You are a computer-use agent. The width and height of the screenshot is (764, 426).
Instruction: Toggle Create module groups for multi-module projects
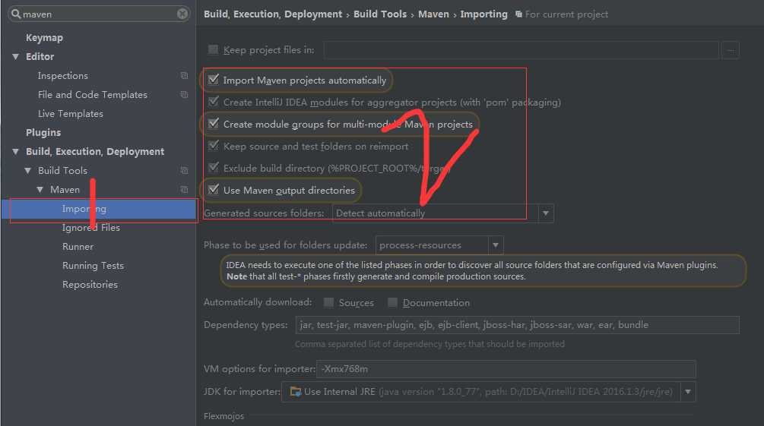[214, 123]
